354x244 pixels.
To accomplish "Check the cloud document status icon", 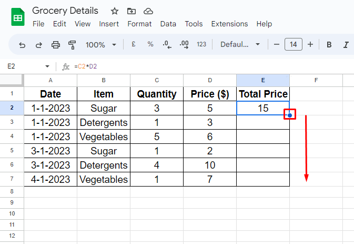I will [x=148, y=11].
